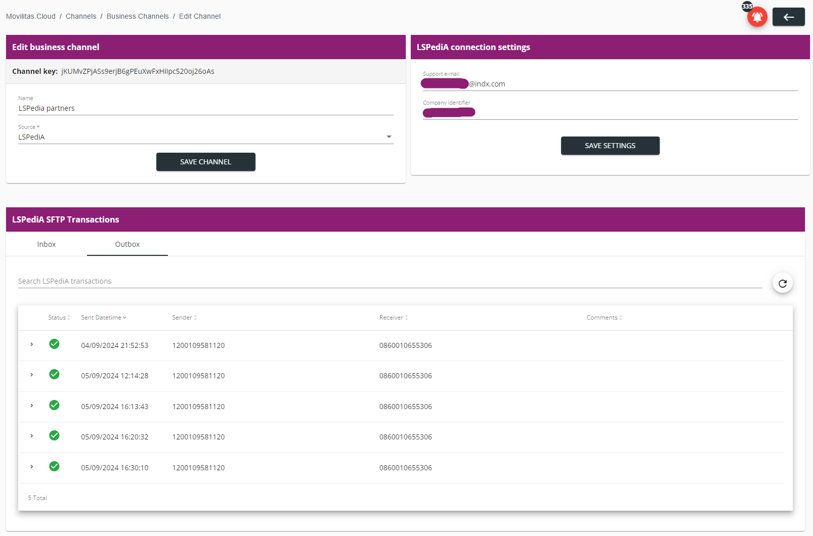Switch to the Inbox tab
The image size is (813, 536).
coord(47,244)
